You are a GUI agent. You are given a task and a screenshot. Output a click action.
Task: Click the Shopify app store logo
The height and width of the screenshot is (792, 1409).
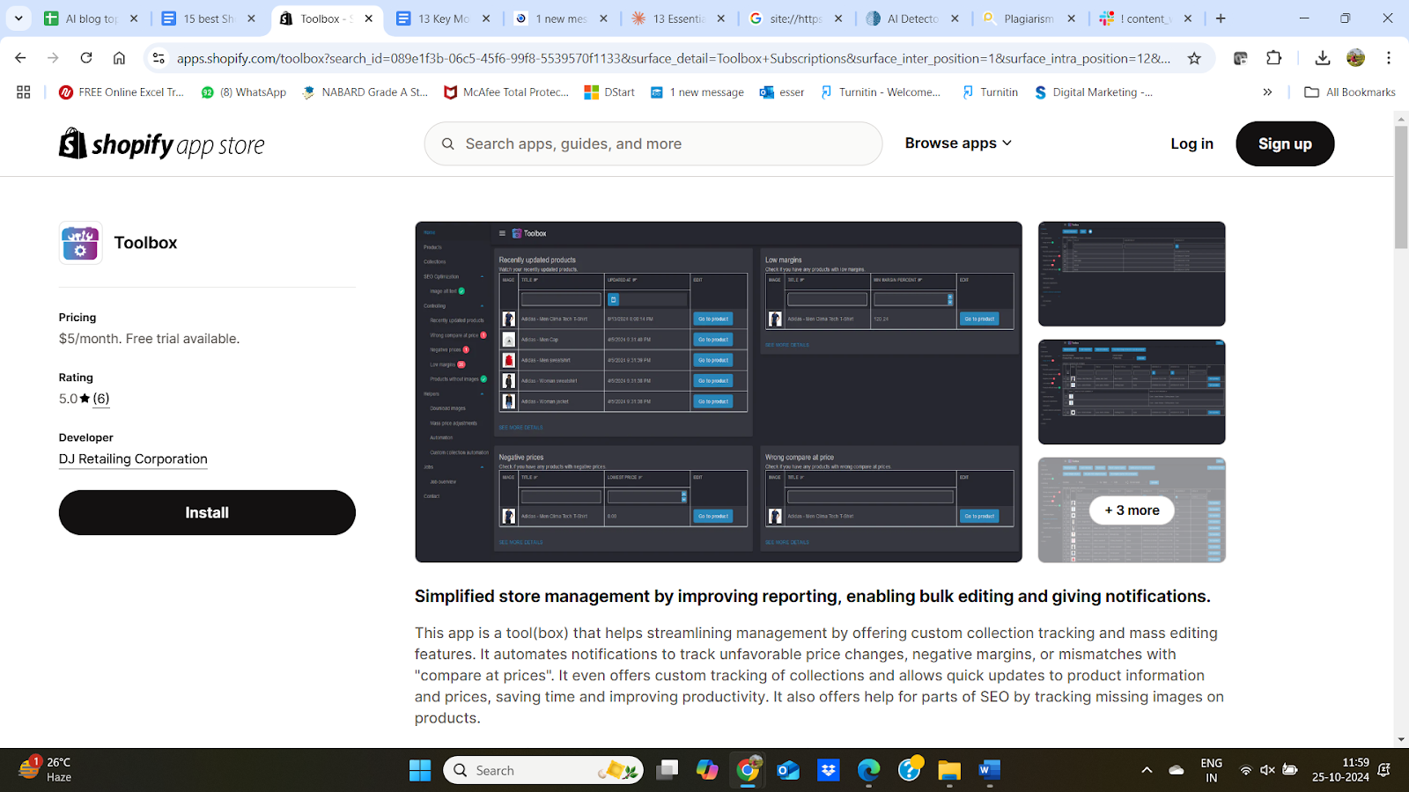[x=162, y=144]
